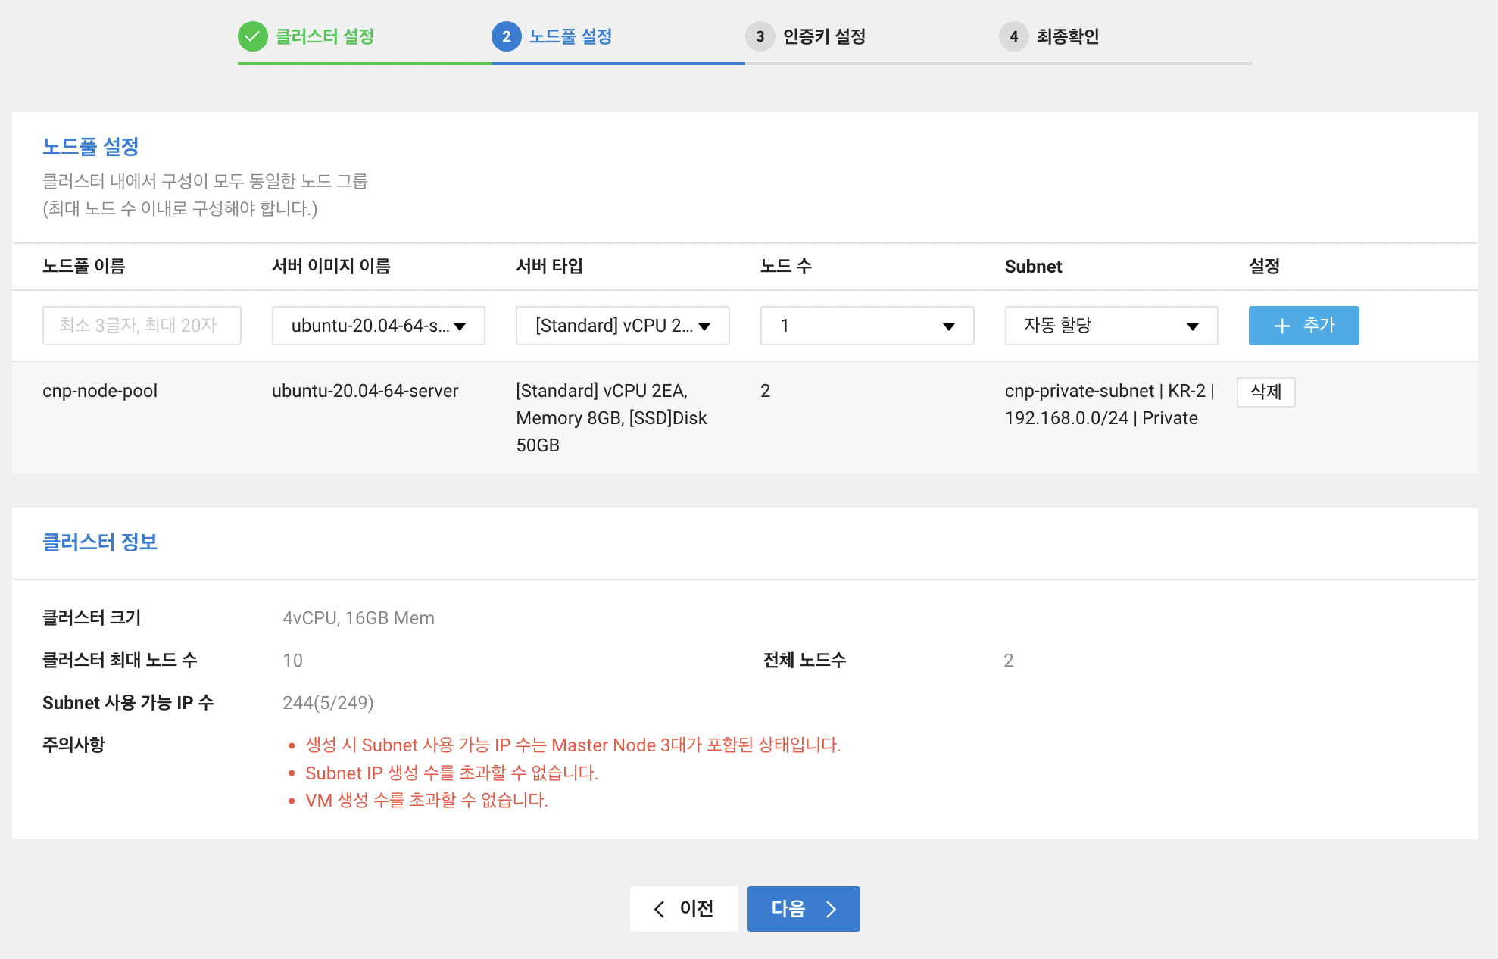Delete cnp-node-pool with 삭제 button

pyautogui.click(x=1265, y=392)
